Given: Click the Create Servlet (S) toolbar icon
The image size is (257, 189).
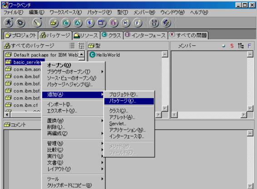Looking at the screenshot, I should pyautogui.click(x=89, y=23).
